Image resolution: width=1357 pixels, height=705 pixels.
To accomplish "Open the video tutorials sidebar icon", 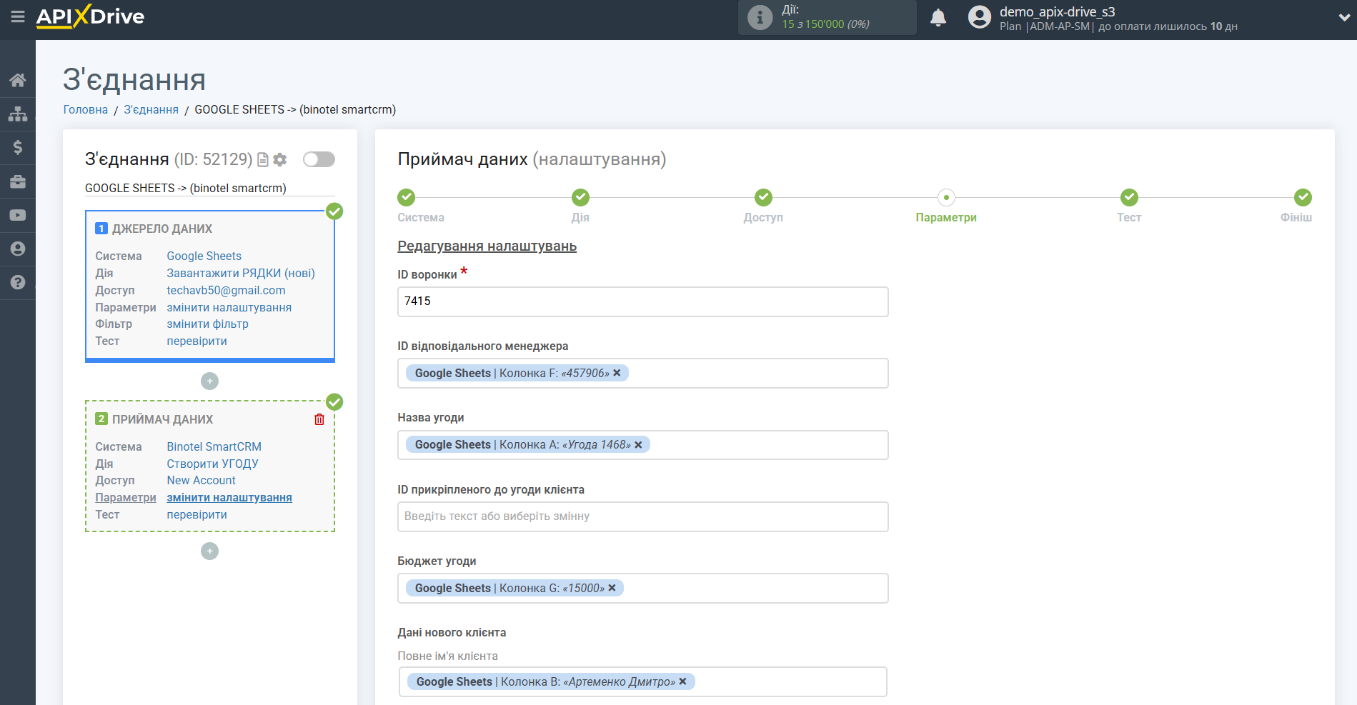I will coord(18,215).
